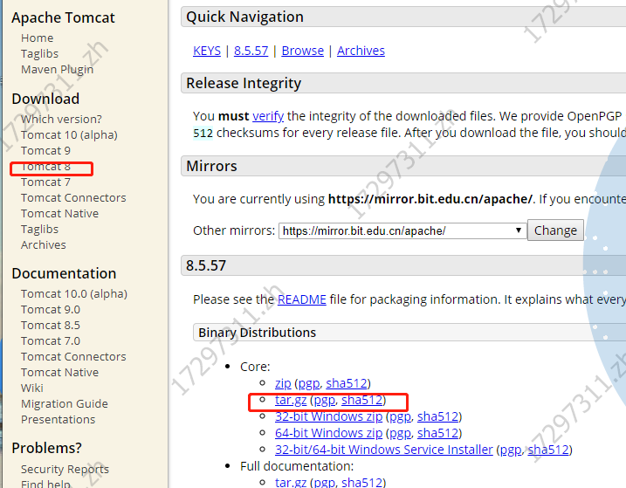Open the Presentations link
626x488 pixels.
58,419
